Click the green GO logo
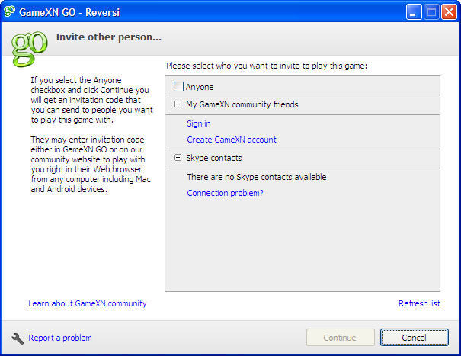The height and width of the screenshot is (356, 461). point(30,49)
